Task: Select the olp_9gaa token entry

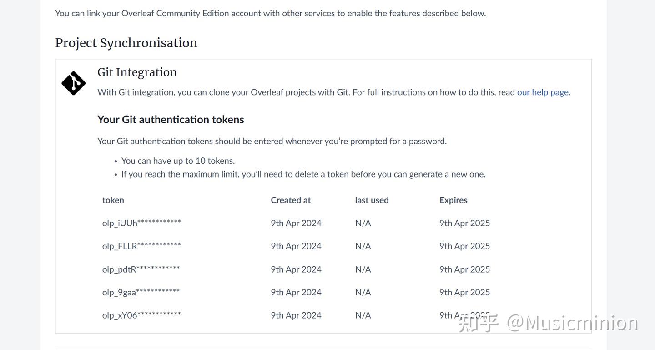Action: click(x=141, y=292)
